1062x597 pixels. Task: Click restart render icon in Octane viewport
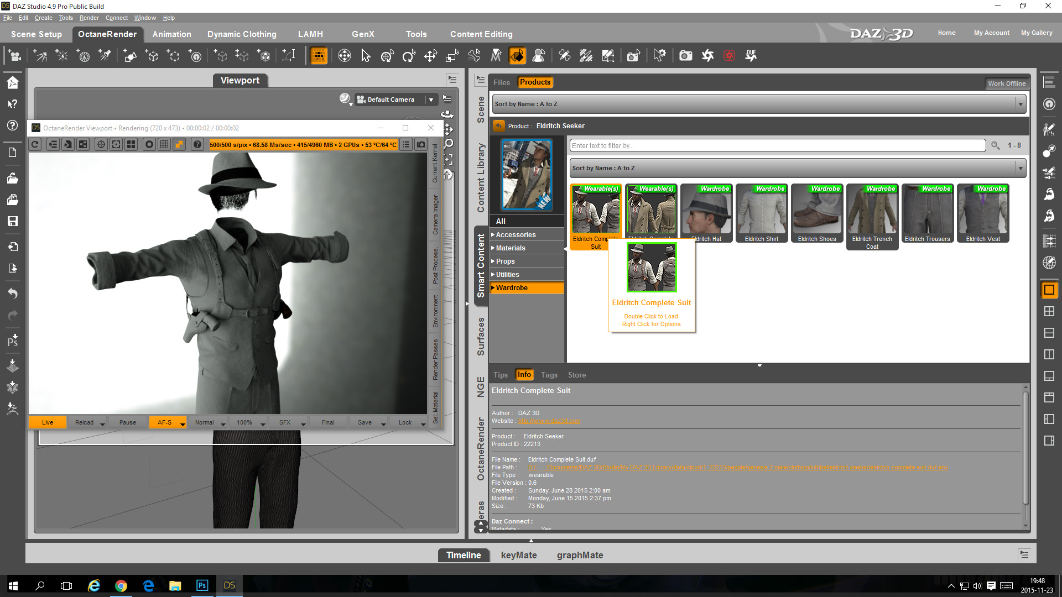(x=35, y=144)
